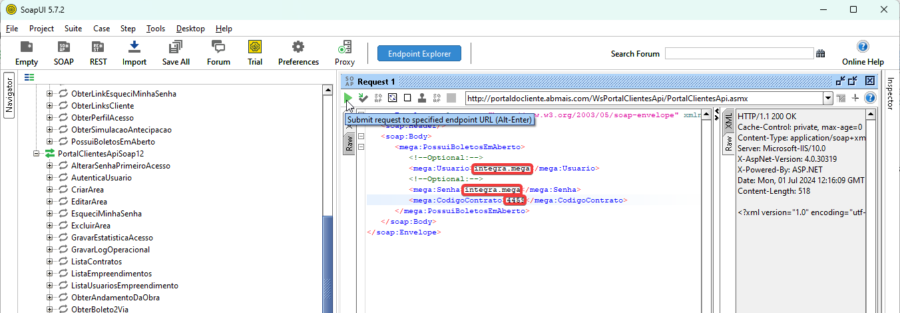Collapse the soap:Body fold marker in editor
The height and width of the screenshot is (313, 900).
[361, 136]
